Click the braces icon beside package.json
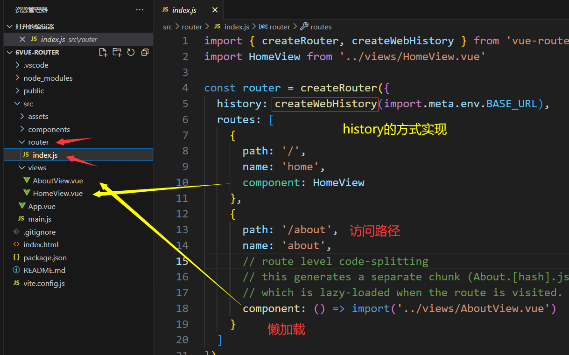The width and height of the screenshot is (569, 355). click(16, 258)
